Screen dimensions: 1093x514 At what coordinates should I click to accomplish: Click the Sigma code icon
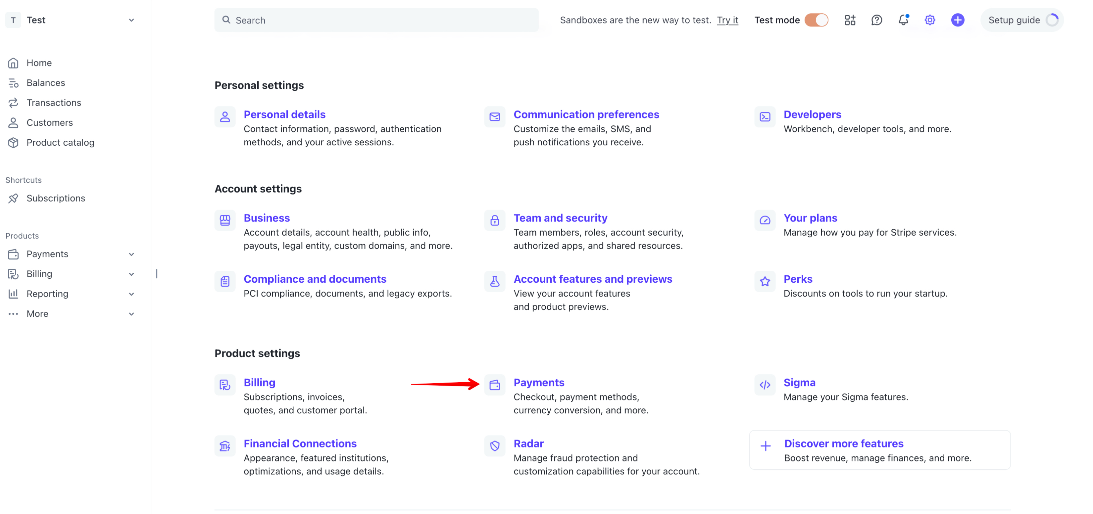coord(765,385)
